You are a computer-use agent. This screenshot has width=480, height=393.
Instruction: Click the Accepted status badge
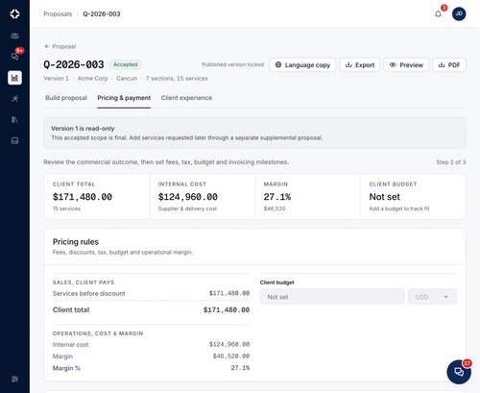(126, 64)
